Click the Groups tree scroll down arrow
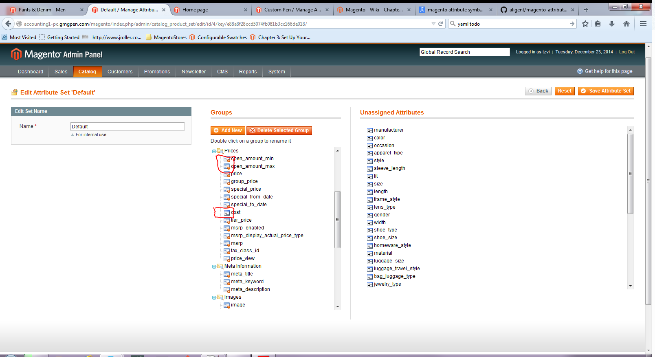 338,306
